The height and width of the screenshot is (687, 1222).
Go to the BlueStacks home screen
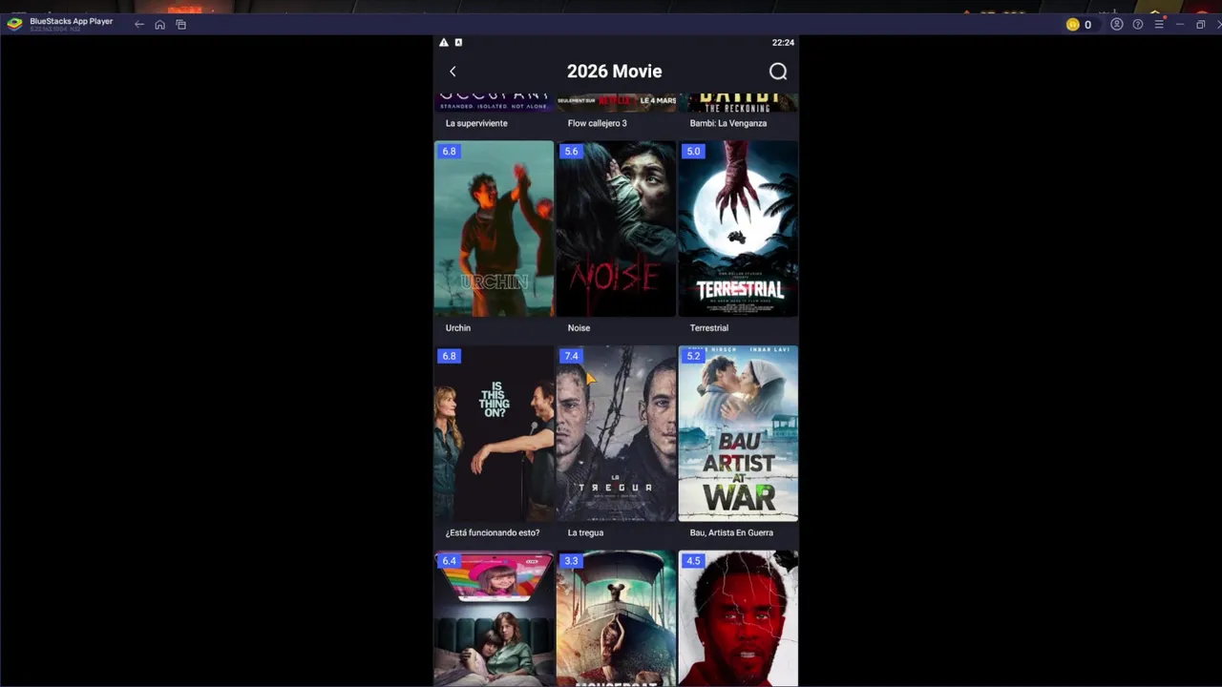tap(159, 24)
